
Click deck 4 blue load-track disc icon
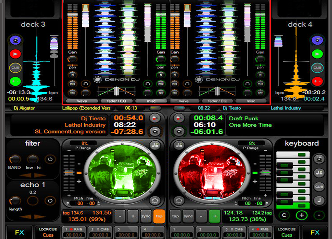(317, 40)
